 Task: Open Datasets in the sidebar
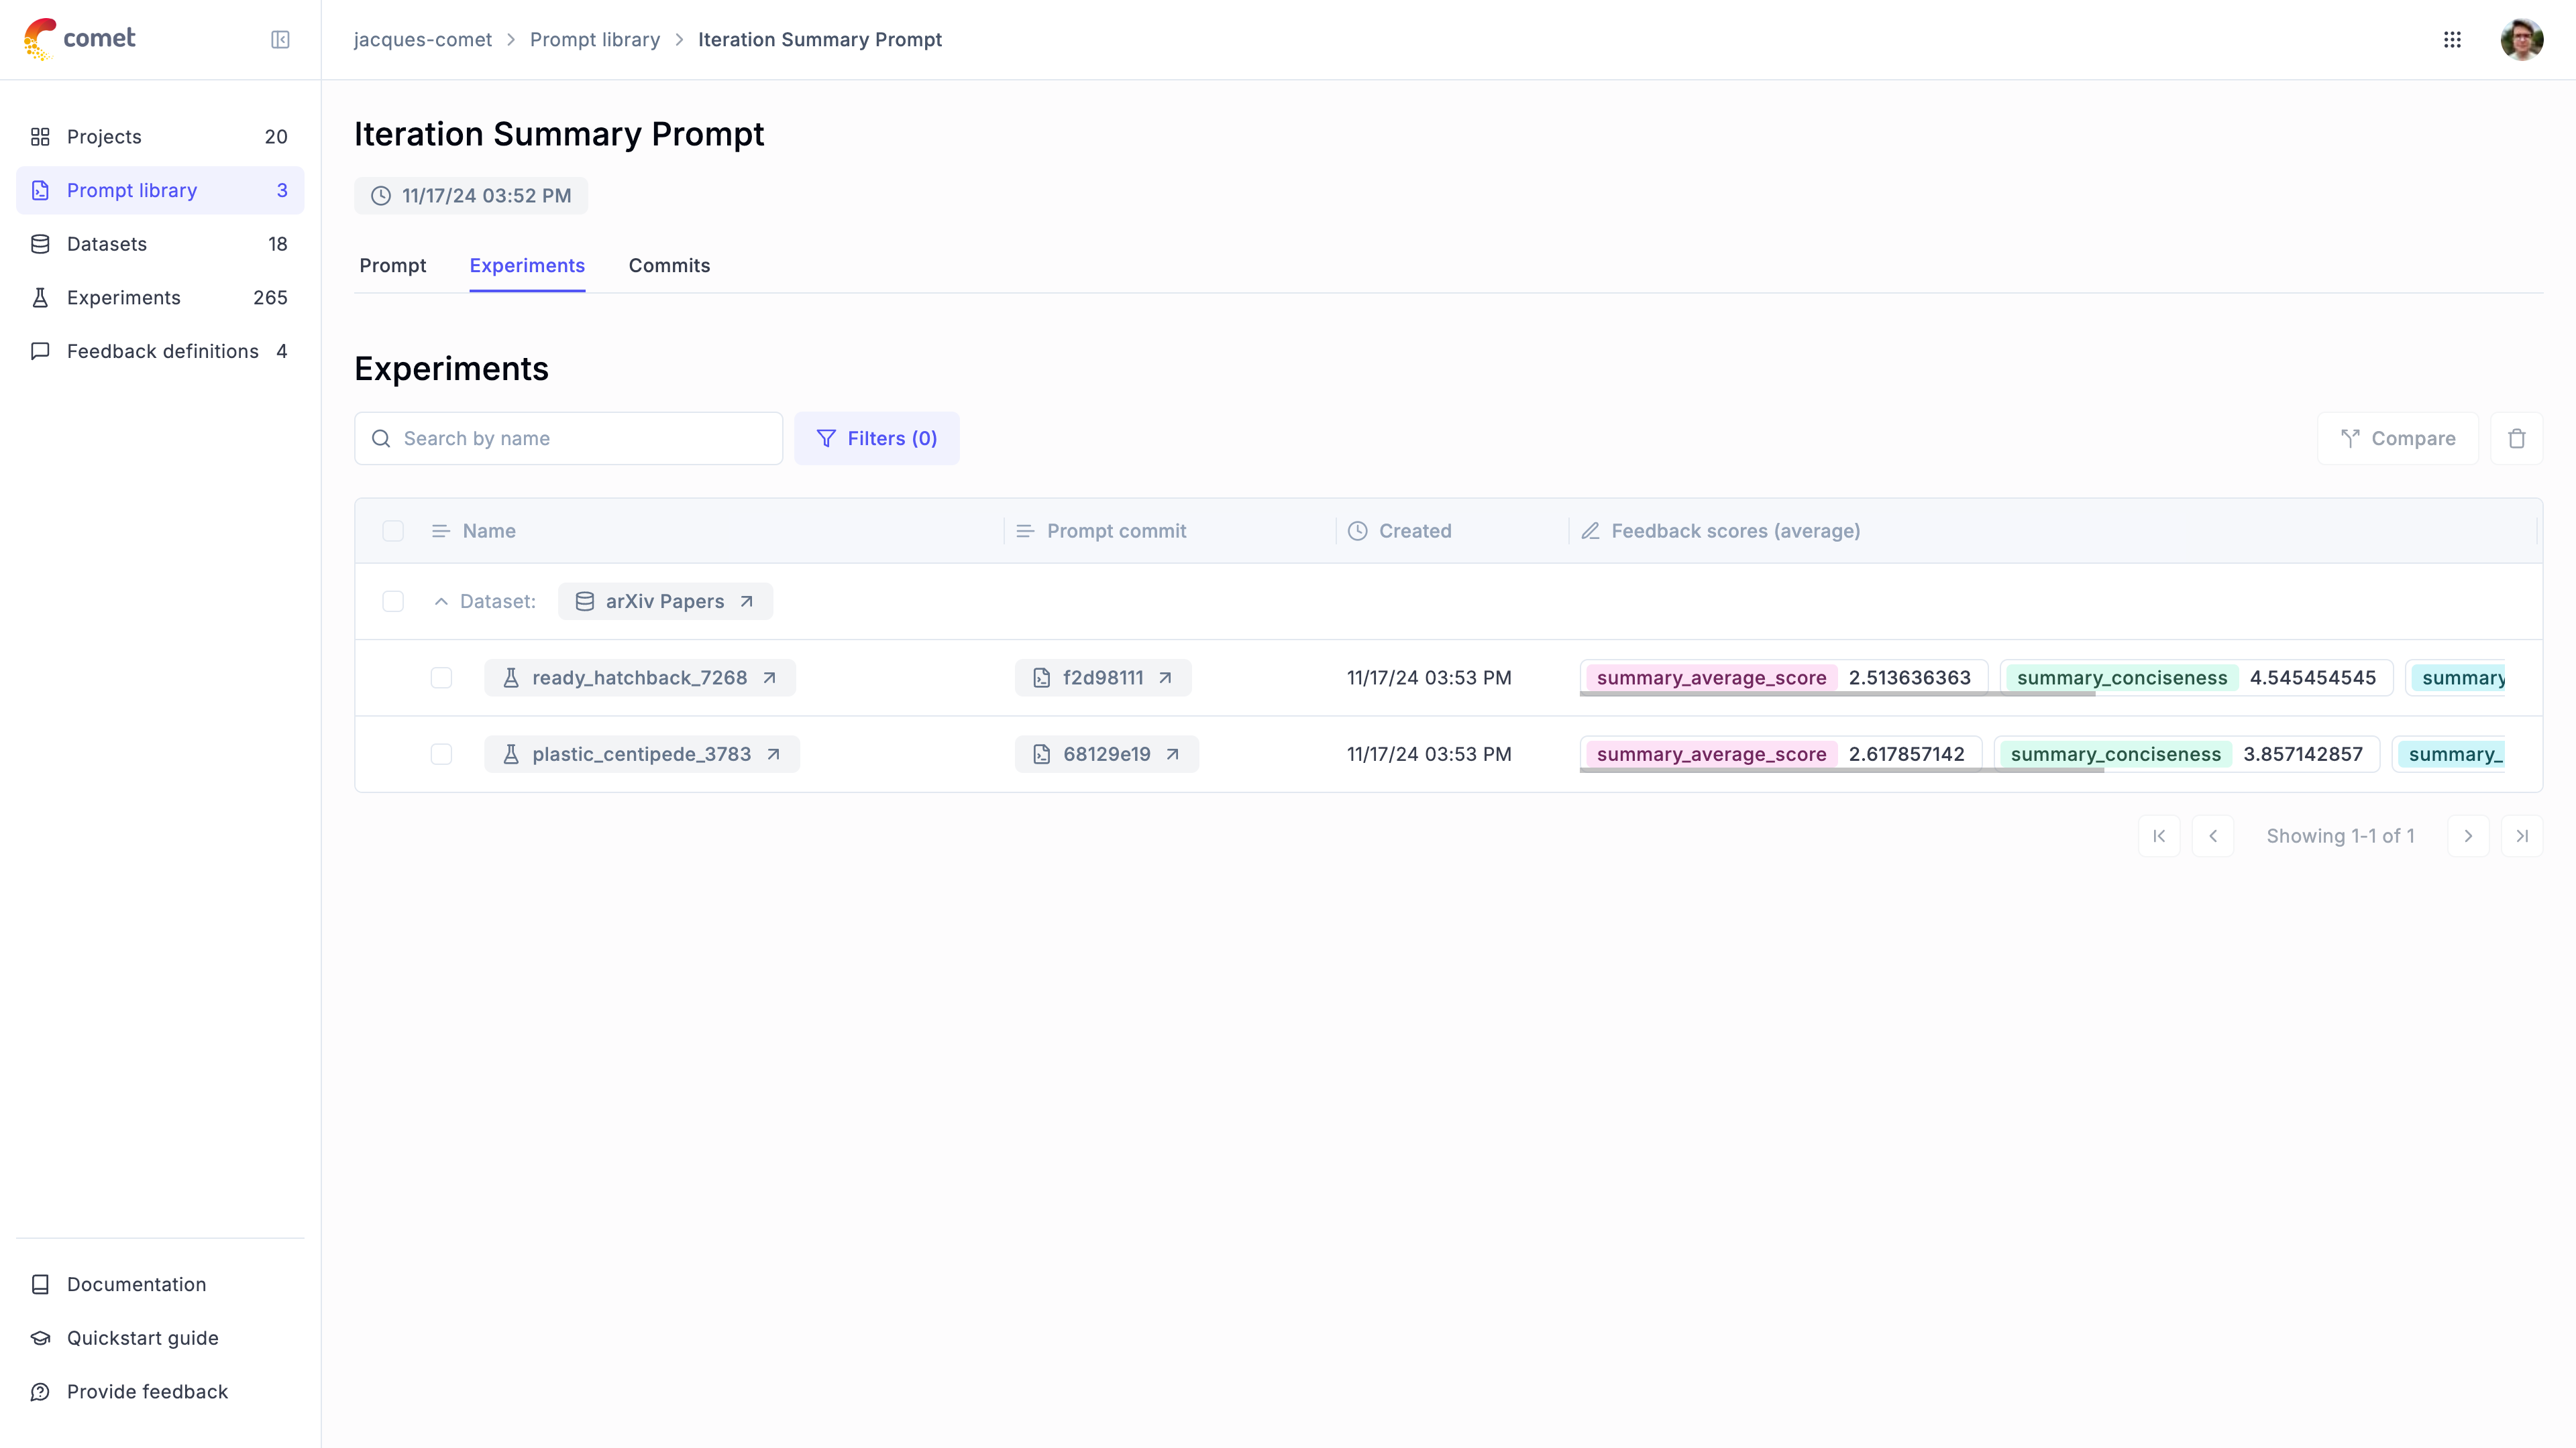click(160, 244)
